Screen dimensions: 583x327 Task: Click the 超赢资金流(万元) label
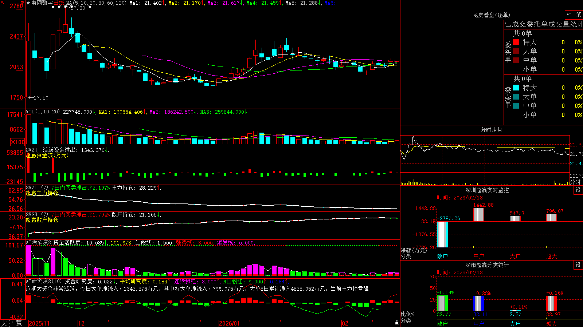point(47,155)
